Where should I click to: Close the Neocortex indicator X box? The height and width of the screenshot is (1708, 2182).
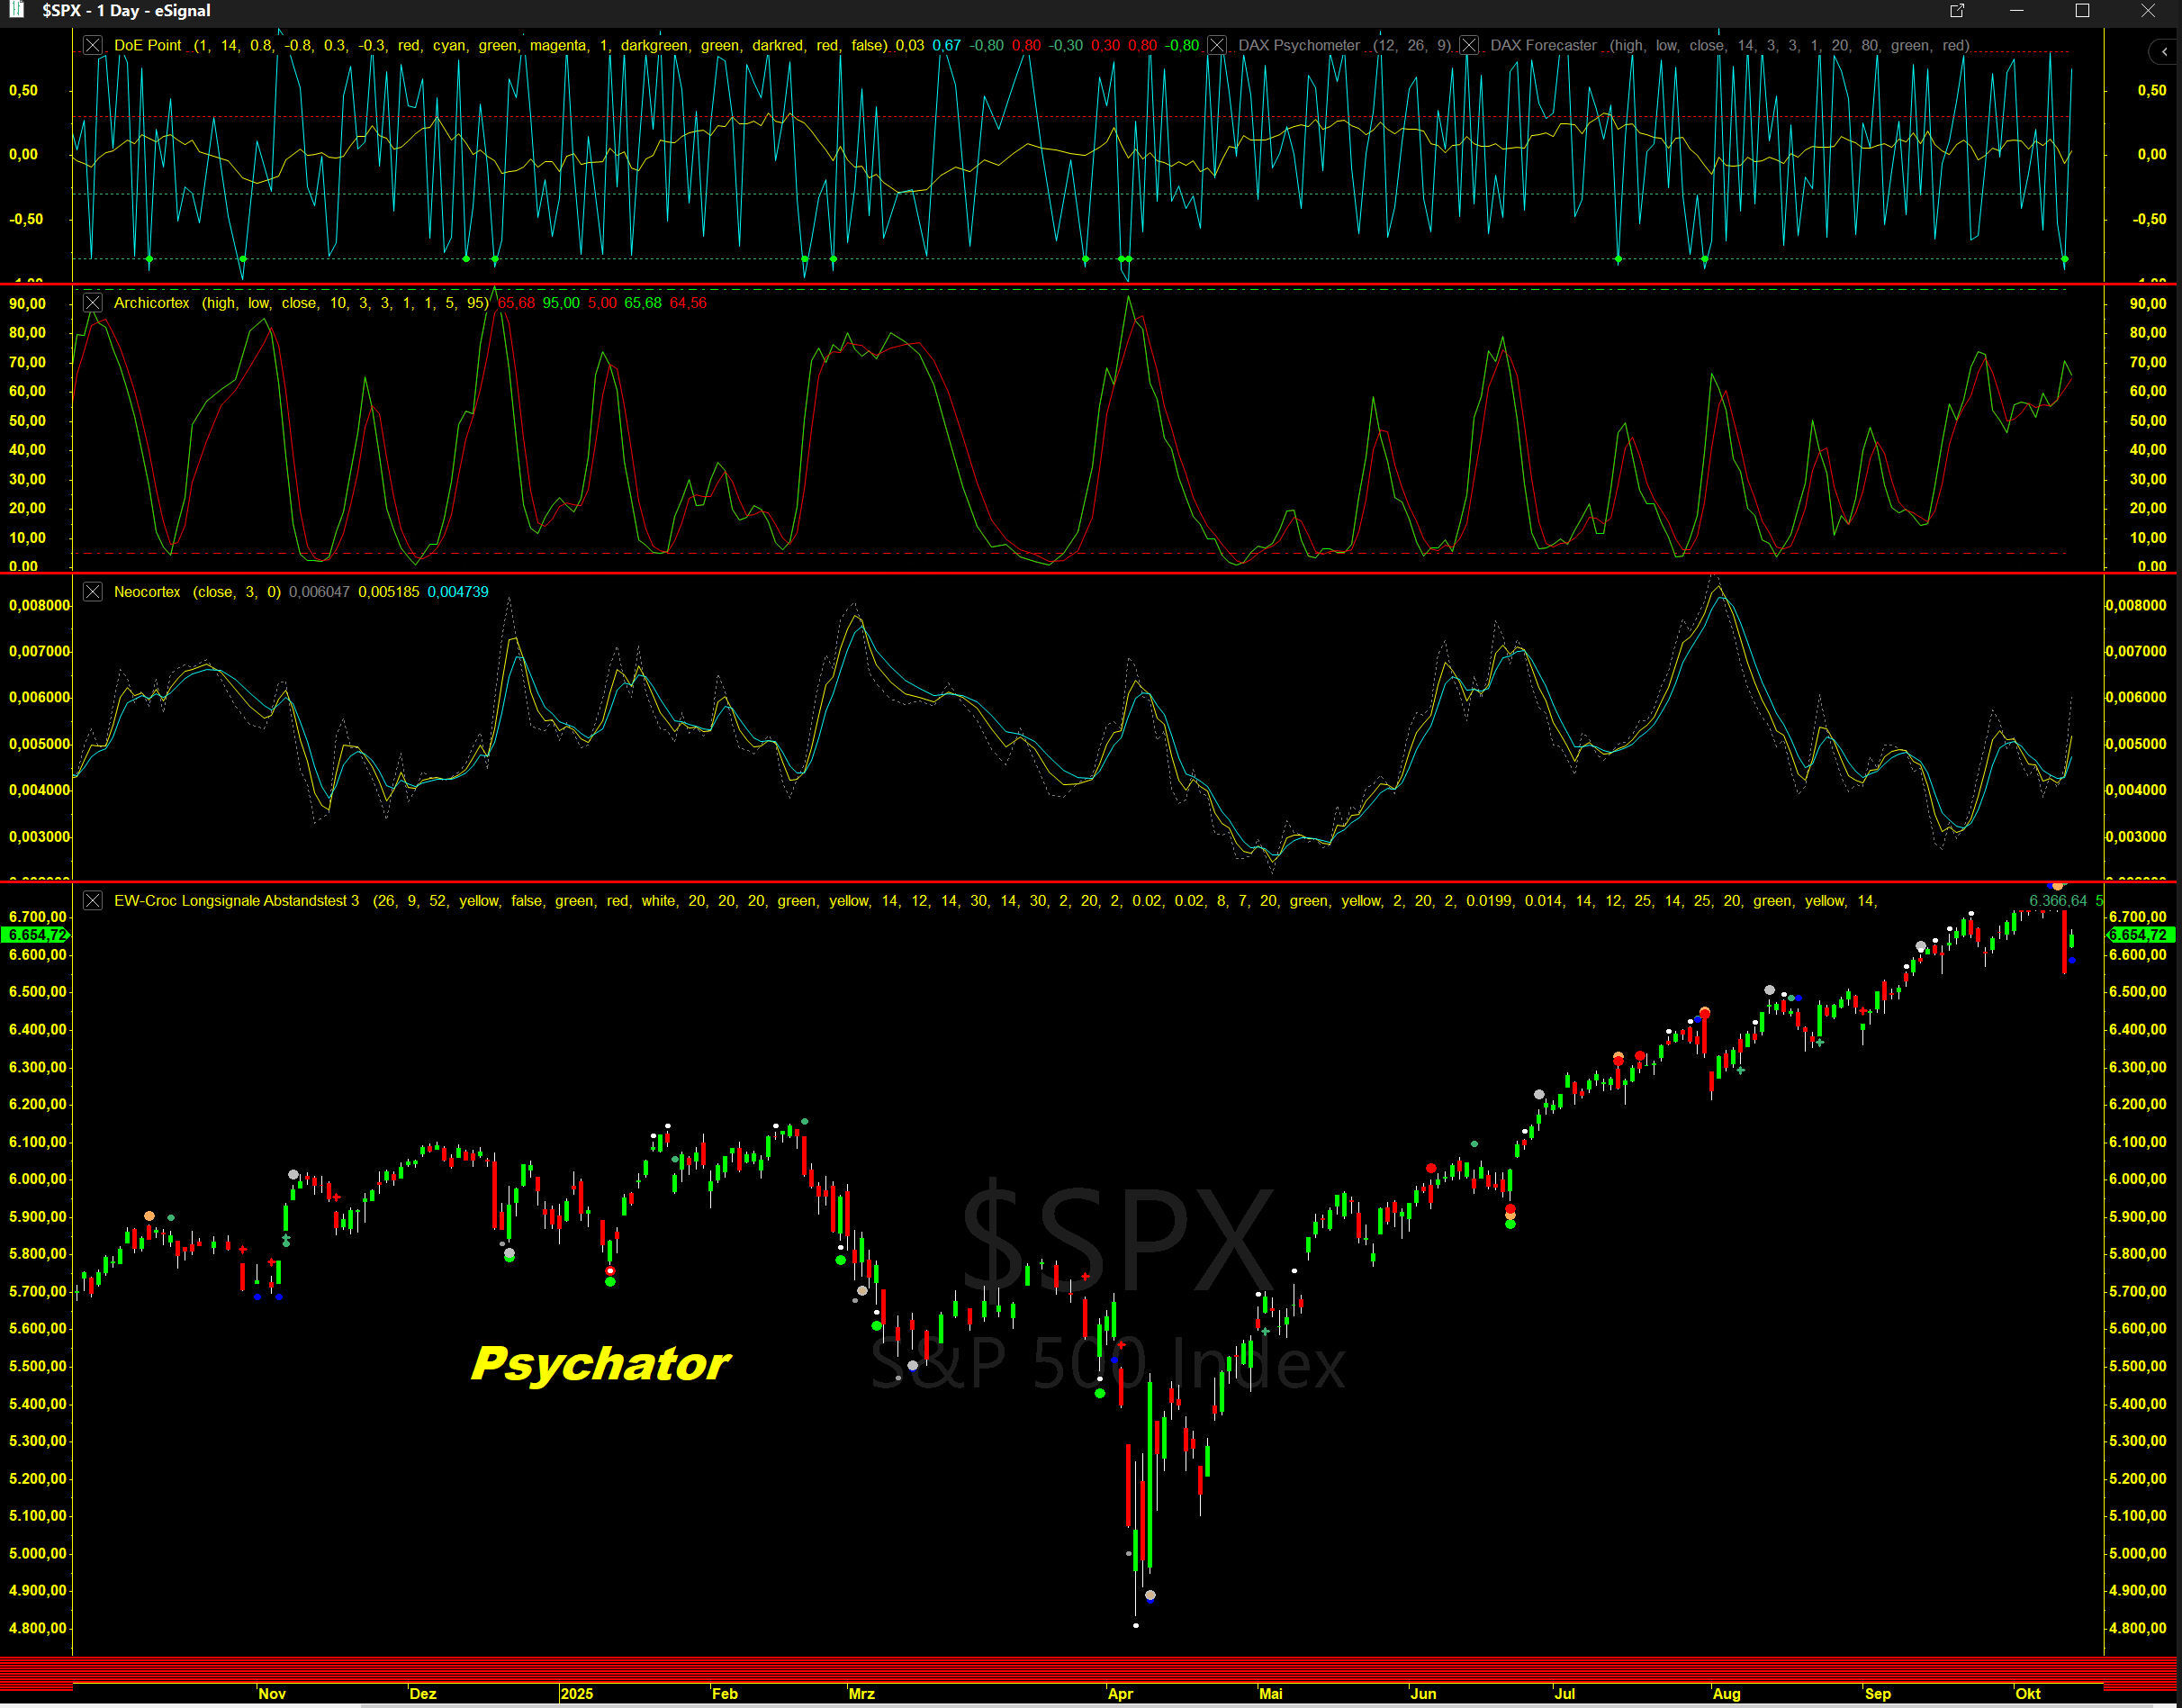pos(93,592)
